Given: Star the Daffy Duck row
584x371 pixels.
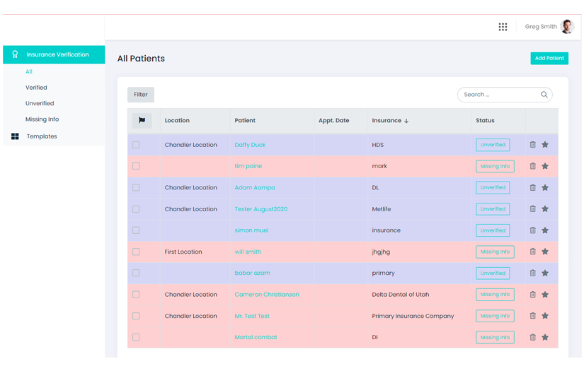Looking at the screenshot, I should pos(545,145).
